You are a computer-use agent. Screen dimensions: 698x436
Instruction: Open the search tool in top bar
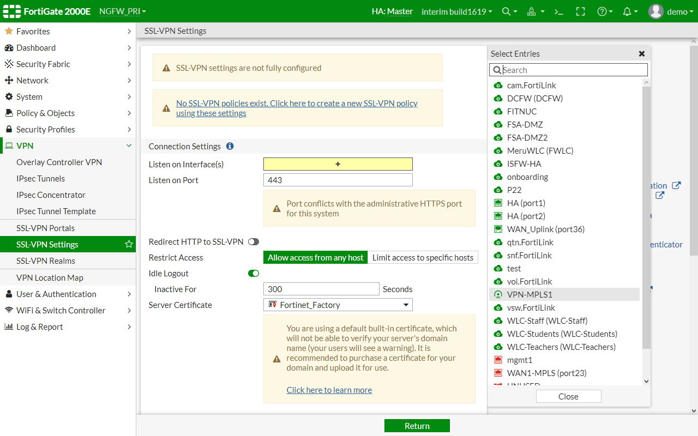point(509,11)
